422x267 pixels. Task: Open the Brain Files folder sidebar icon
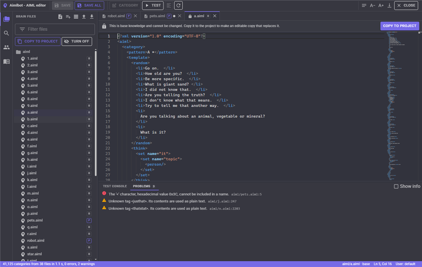(7, 19)
